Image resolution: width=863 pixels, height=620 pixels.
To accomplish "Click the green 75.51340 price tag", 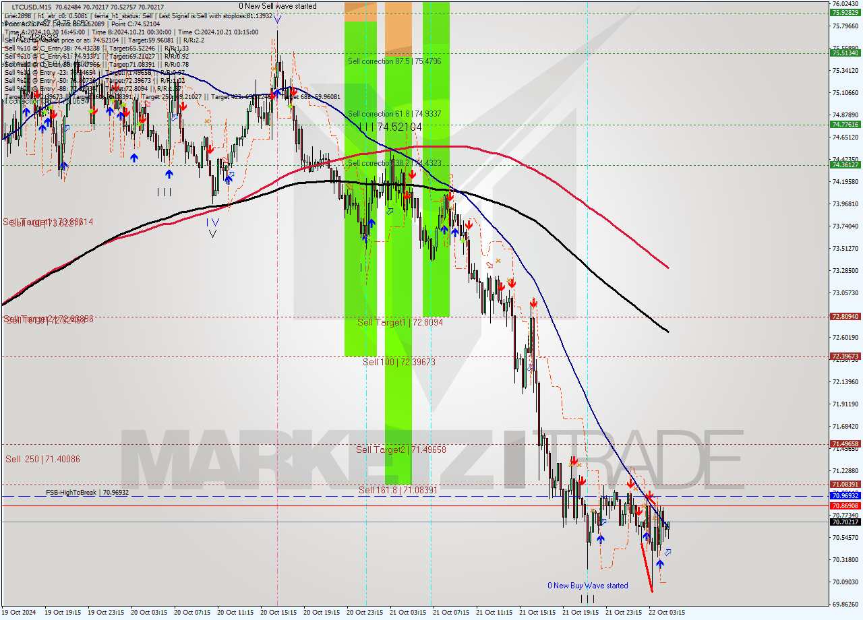I will tap(845, 53).
